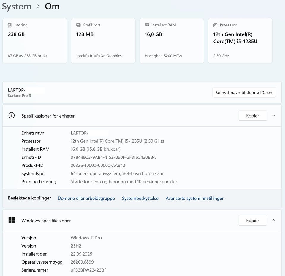Select the Grafikkort 128 MB card
The width and height of the screenshot is (285, 276).
[103, 41]
